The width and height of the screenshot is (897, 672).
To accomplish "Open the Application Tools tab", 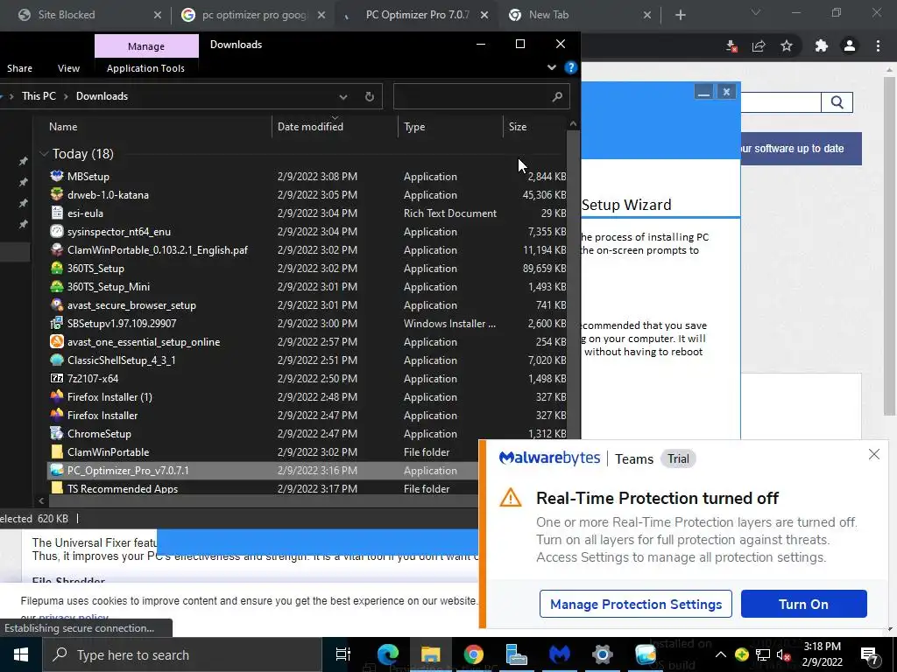I will [x=146, y=68].
